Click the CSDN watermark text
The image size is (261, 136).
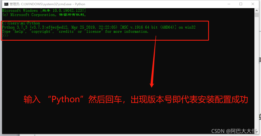[x=234, y=131]
